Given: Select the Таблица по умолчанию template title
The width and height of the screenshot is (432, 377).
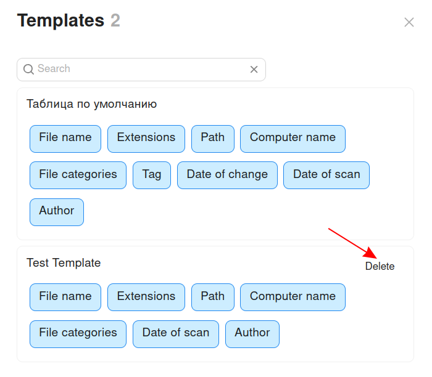Looking at the screenshot, I should (x=91, y=104).
